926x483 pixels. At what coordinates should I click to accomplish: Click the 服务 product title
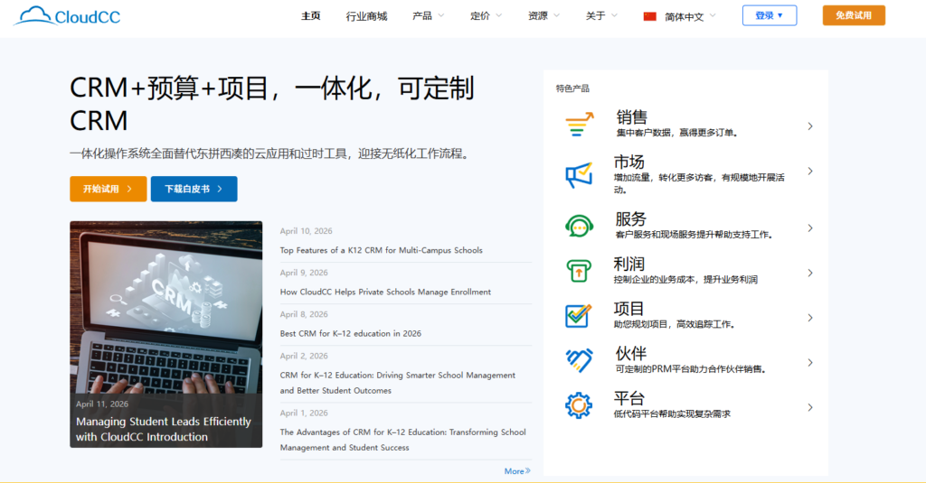click(630, 218)
